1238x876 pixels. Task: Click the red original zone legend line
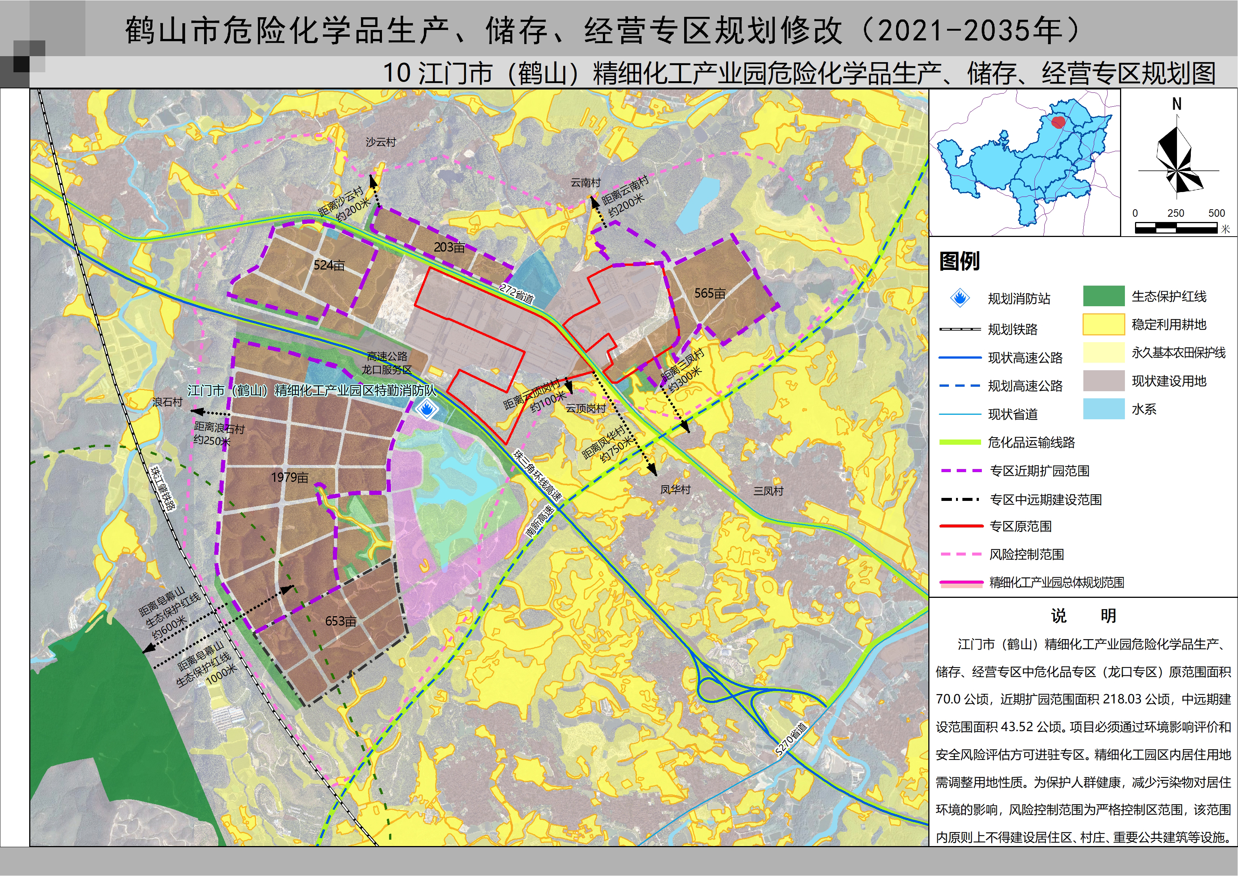coord(961,526)
